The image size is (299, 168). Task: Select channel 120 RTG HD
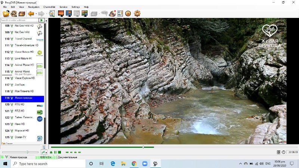pyautogui.click(x=22, y=105)
